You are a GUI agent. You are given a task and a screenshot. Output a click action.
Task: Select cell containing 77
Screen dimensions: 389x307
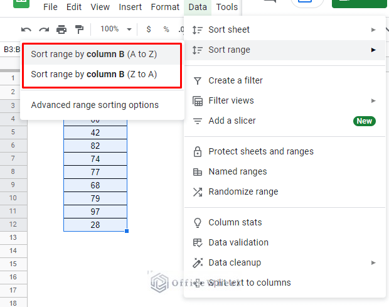(95, 172)
